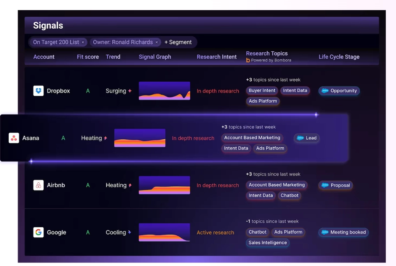Open the Lead life cycle badge

[307, 138]
